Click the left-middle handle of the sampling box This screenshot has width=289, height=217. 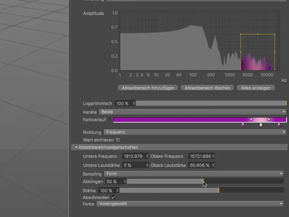(241, 52)
